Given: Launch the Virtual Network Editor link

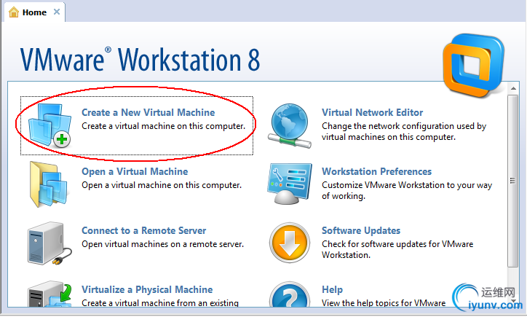Looking at the screenshot, I should coord(373,112).
